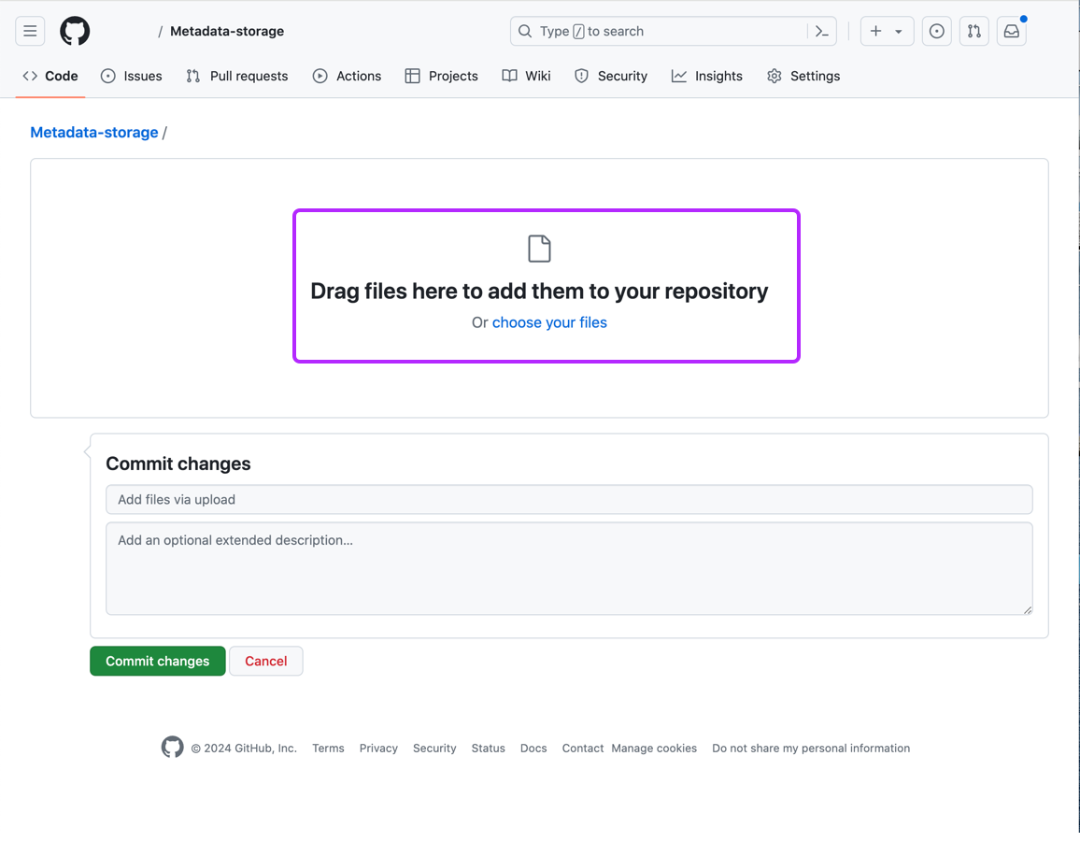Click the Metadata-storage breadcrumb link
This screenshot has width=1080, height=856.
pos(94,133)
